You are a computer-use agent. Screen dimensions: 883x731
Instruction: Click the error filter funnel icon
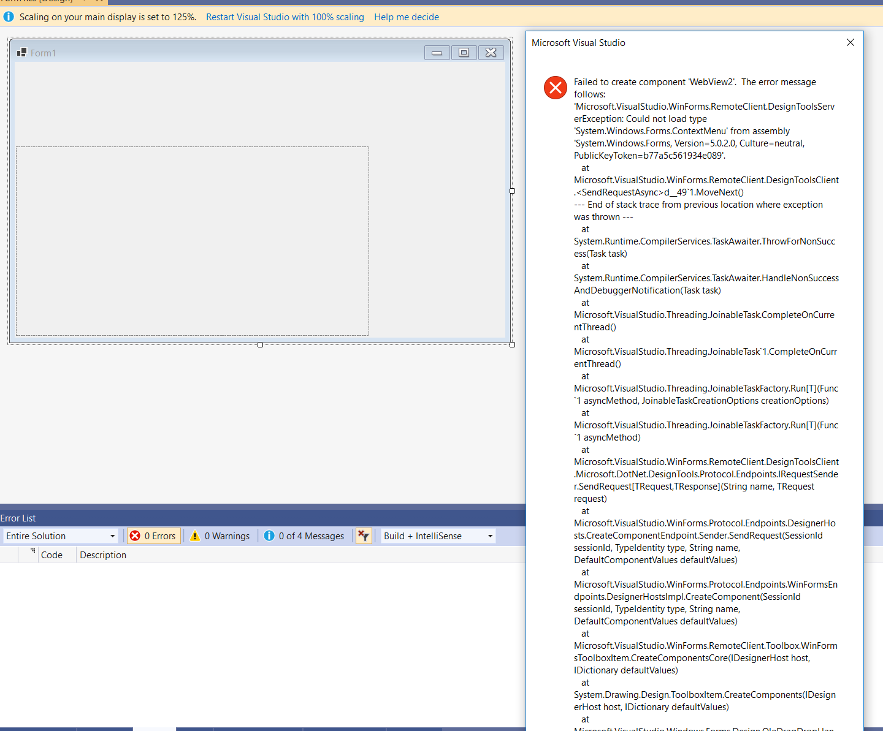click(x=363, y=536)
